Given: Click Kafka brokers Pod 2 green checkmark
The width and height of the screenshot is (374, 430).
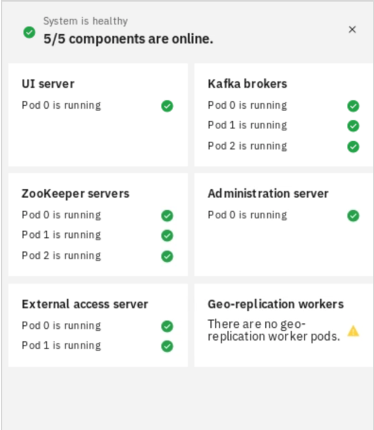Looking at the screenshot, I should coord(353,147).
